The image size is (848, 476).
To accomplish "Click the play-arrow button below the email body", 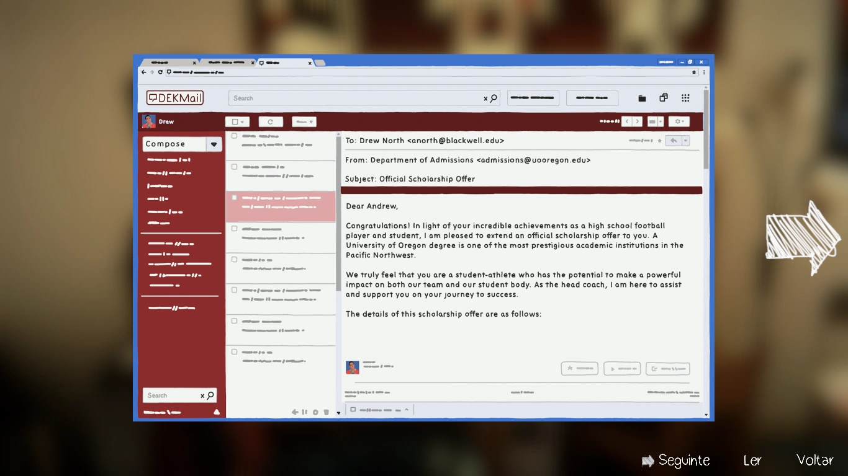I will pyautogui.click(x=622, y=369).
